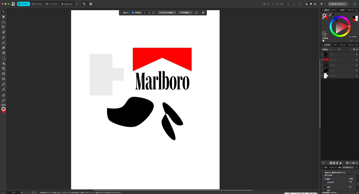This screenshot has height=194, width=359.
Task: Select the Node tool
Action: point(3,22)
